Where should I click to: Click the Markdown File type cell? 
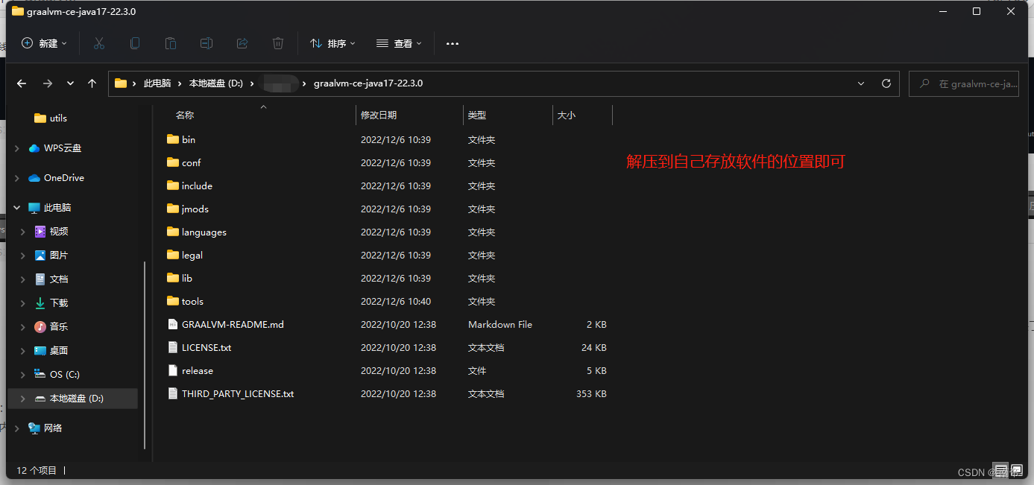click(500, 324)
